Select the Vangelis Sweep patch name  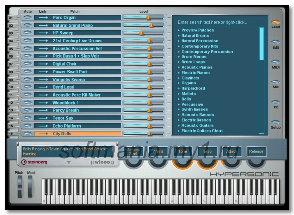tap(69, 80)
